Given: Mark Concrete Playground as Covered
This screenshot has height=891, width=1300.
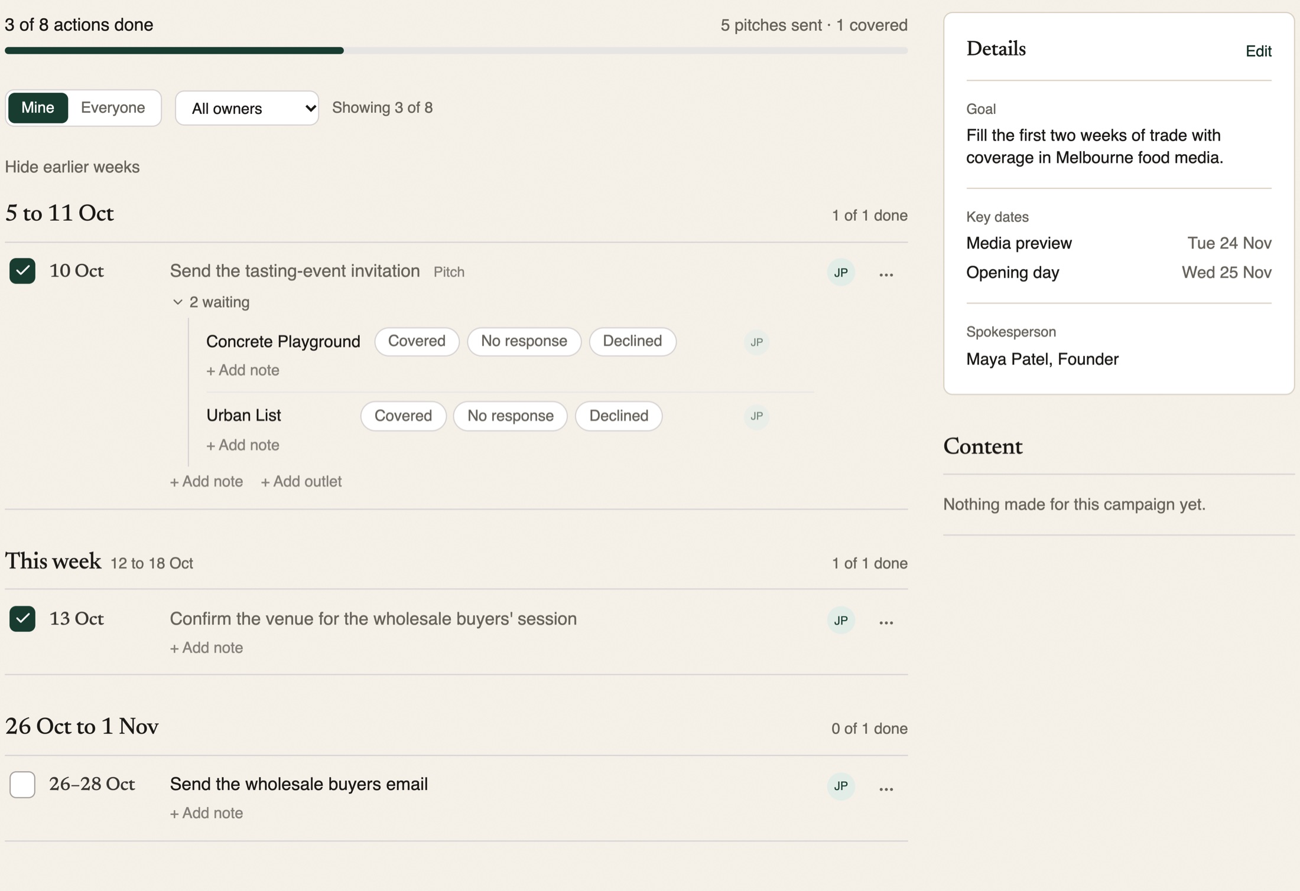Looking at the screenshot, I should (x=417, y=341).
